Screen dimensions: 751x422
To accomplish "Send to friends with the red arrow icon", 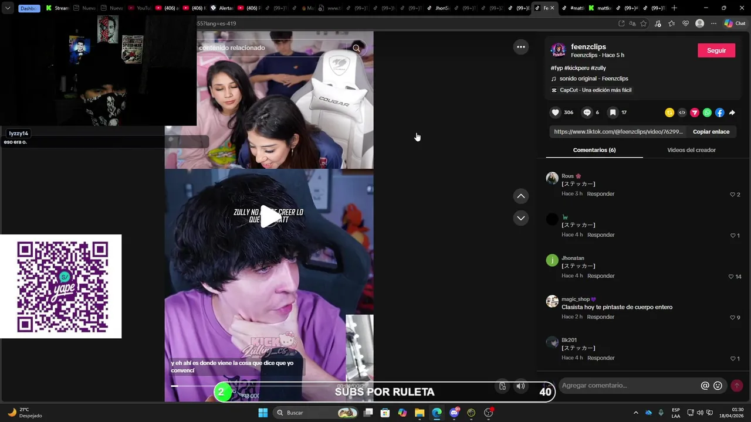I will tap(695, 113).
